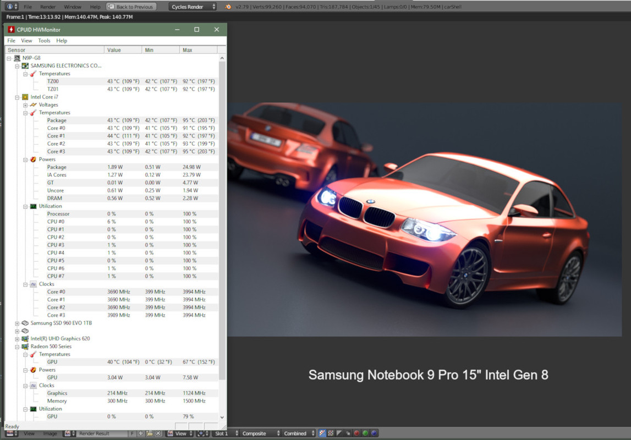Click the Intel Core i7 Powers flame icon
The width and height of the screenshot is (631, 440).
pyautogui.click(x=34, y=159)
